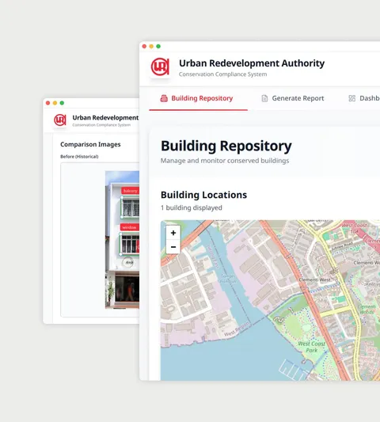Click West Coast Park on the map
The height and width of the screenshot is (422, 380).
(311, 347)
